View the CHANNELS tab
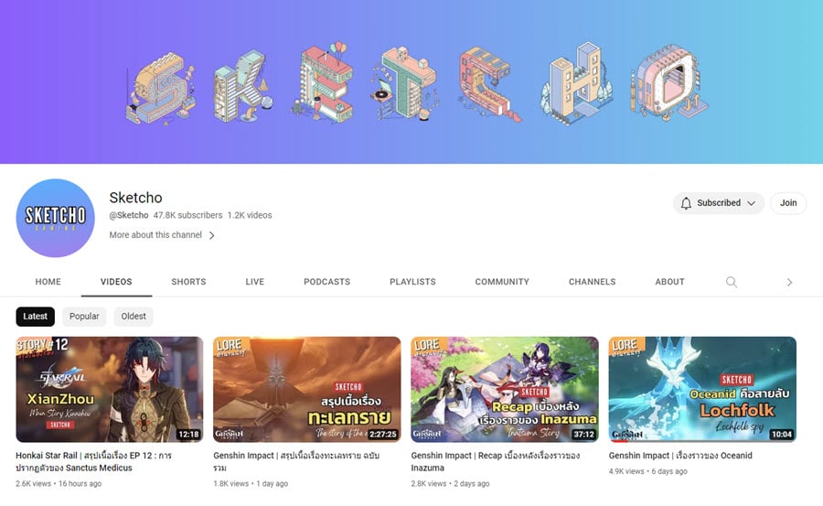Image resolution: width=823 pixels, height=506 pixels. pyautogui.click(x=592, y=282)
